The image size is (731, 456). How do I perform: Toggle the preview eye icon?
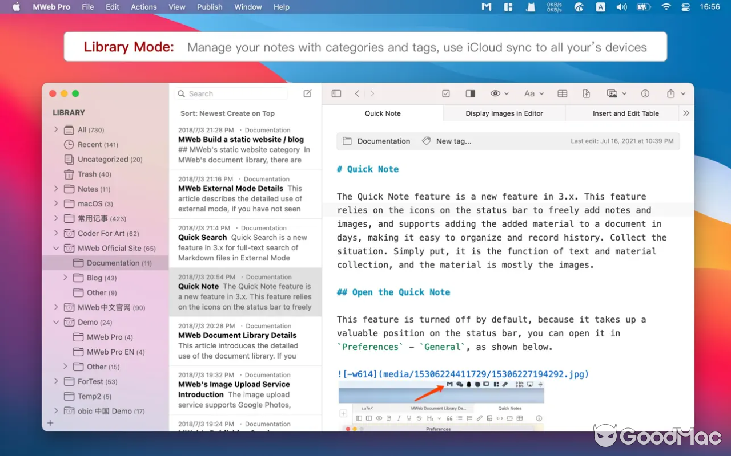pyautogui.click(x=496, y=93)
